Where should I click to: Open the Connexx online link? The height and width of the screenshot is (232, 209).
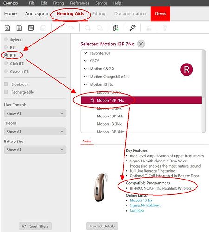137,210
